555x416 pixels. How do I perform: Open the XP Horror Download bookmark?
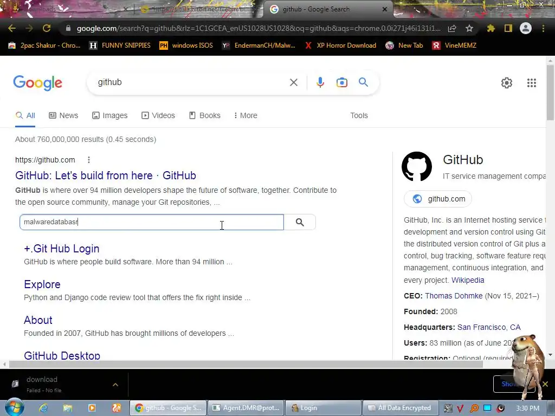340,45
